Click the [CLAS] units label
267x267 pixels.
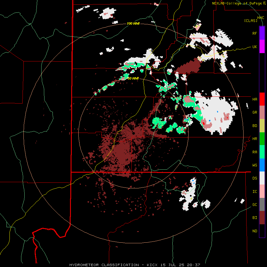(x=251, y=21)
